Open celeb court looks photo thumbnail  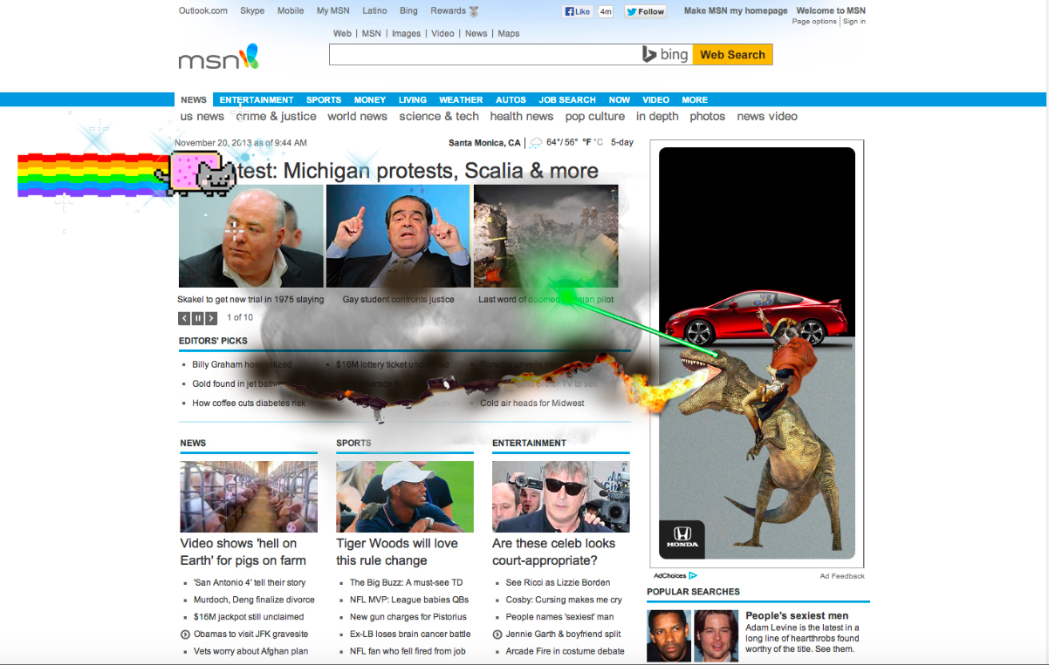coord(561,497)
